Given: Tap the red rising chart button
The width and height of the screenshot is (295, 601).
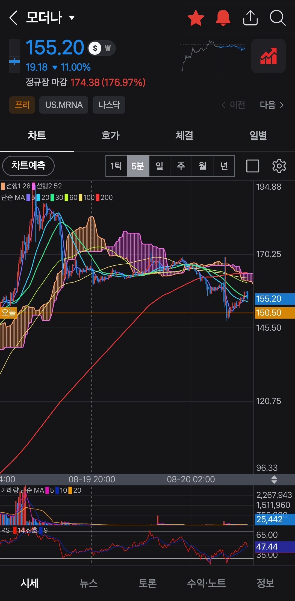Looking at the screenshot, I should (x=269, y=56).
